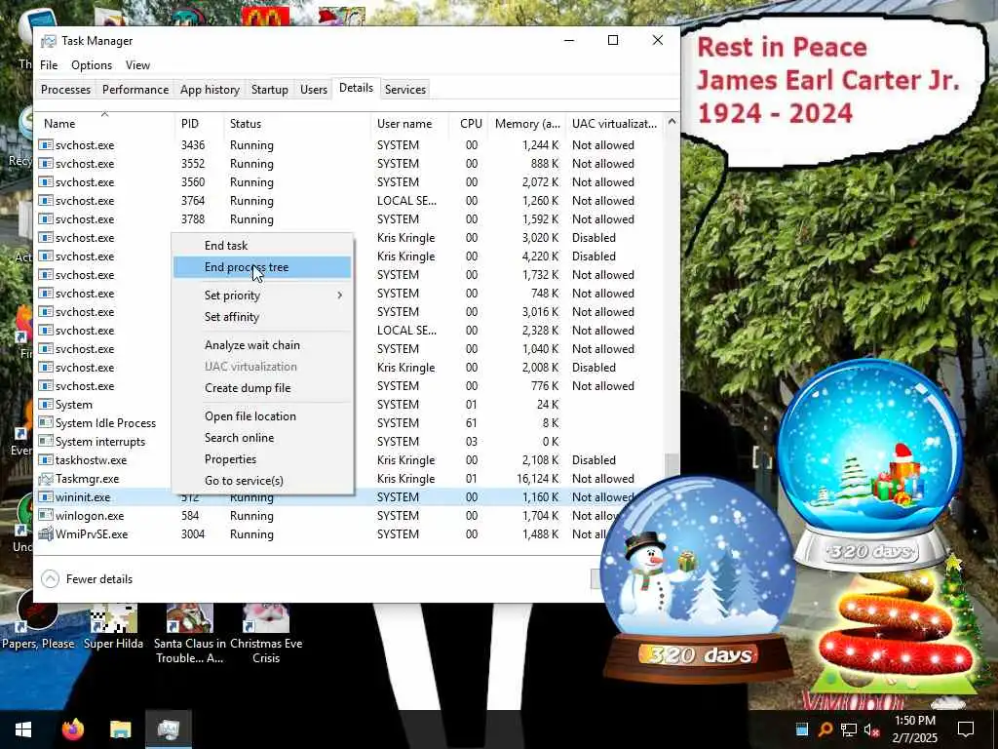This screenshot has width=998, height=749.
Task: Open the File menu
Action: 49,65
